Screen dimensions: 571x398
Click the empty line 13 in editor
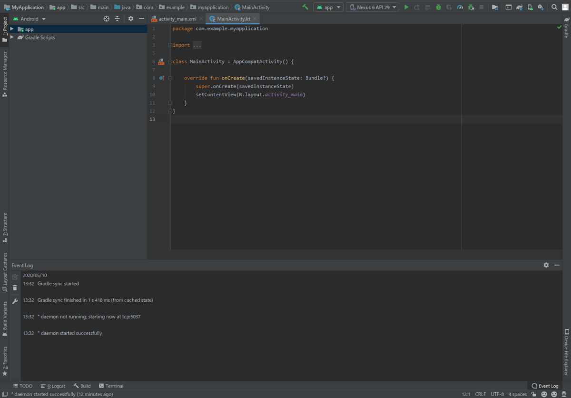[x=285, y=119]
